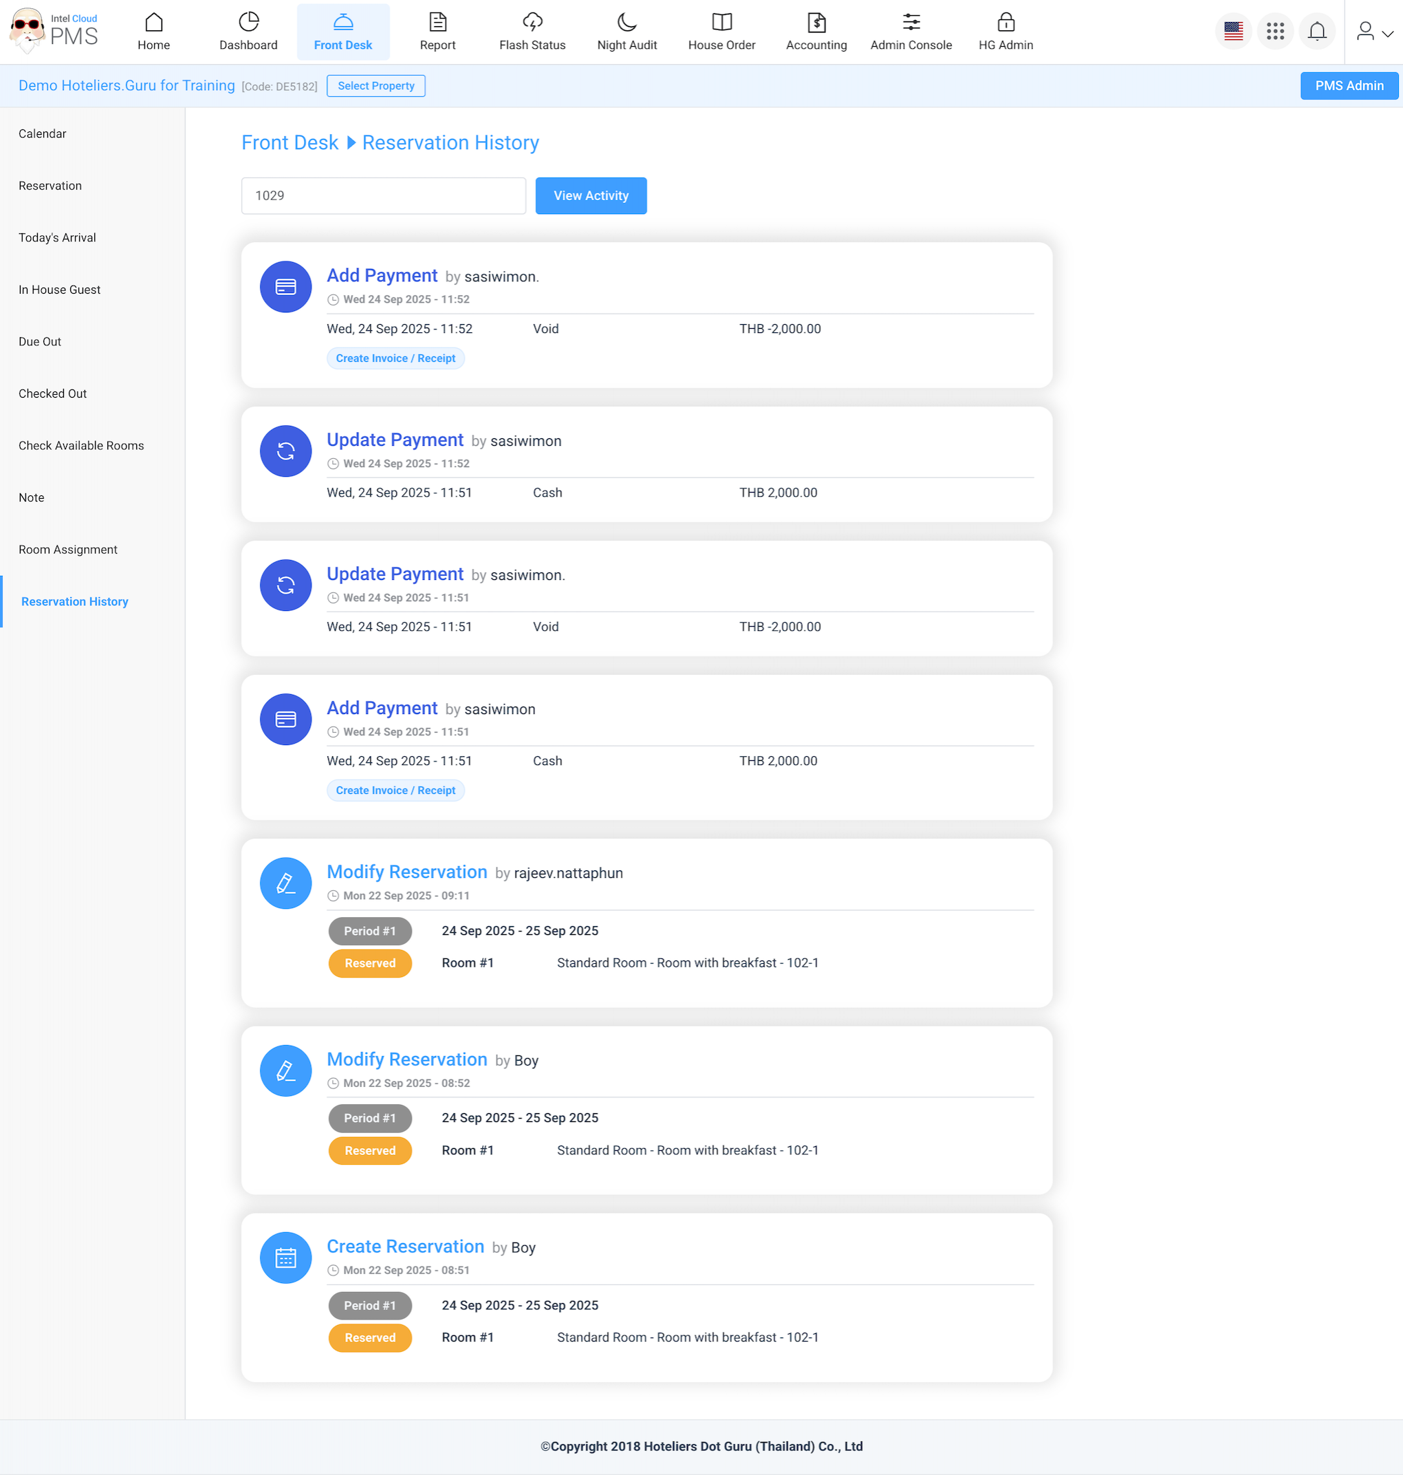1403x1475 pixels.
Task: Click the Flash Status cloud icon
Action: (x=532, y=23)
